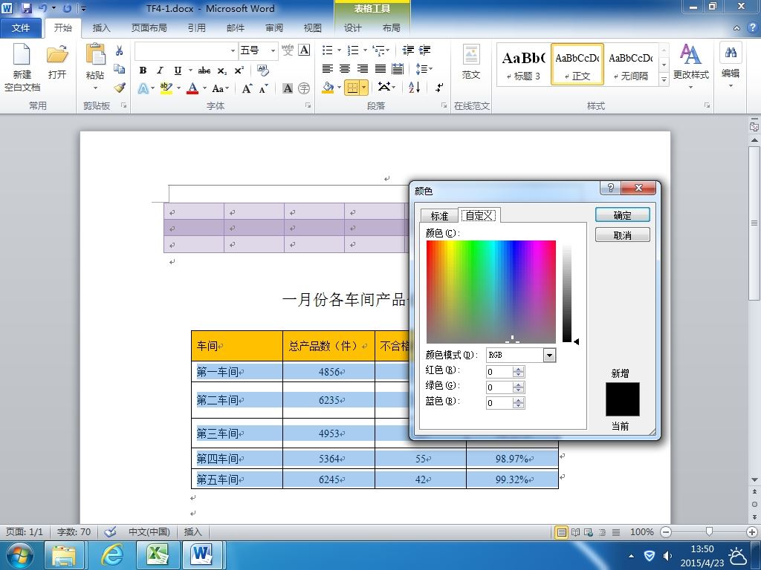Center the paragraph text

click(345, 69)
